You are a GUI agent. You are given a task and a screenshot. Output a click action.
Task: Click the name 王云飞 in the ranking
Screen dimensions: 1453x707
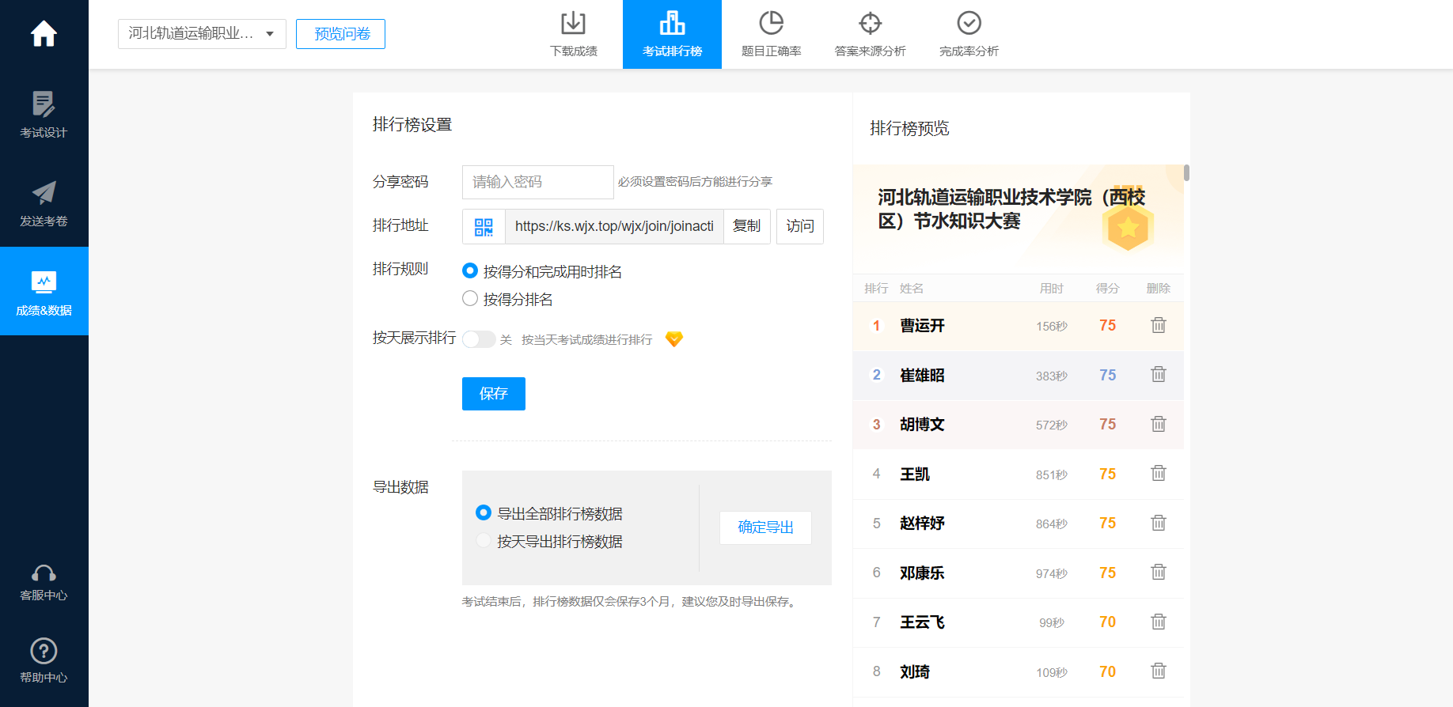pos(922,622)
